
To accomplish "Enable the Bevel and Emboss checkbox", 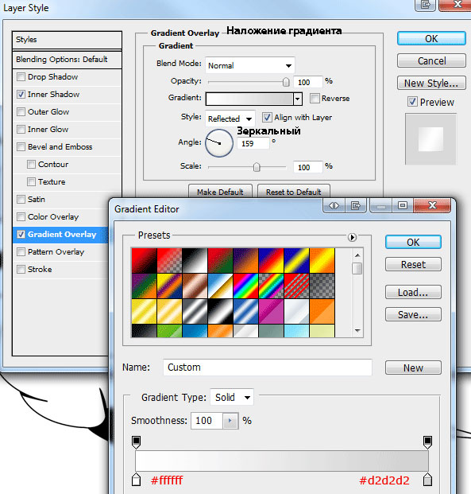I will coord(21,147).
